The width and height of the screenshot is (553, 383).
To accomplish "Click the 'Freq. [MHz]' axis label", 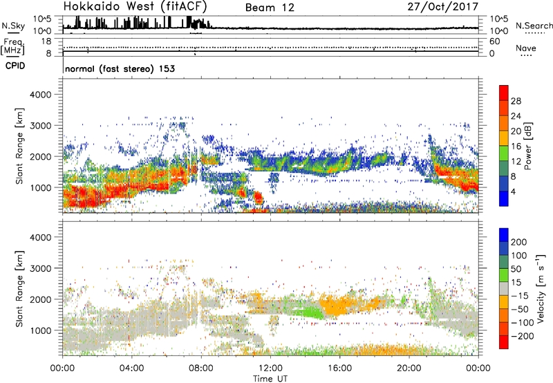I will (x=12, y=46).
